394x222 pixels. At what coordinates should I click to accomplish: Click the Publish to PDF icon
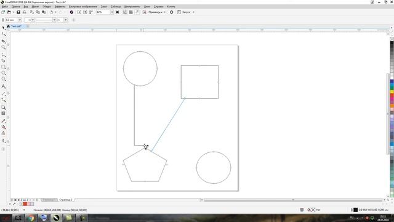click(91, 12)
